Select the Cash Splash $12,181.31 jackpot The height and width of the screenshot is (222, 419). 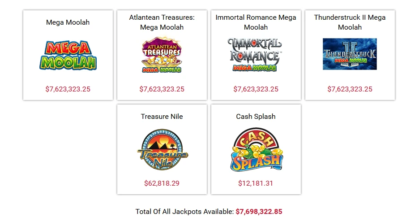pyautogui.click(x=256, y=183)
